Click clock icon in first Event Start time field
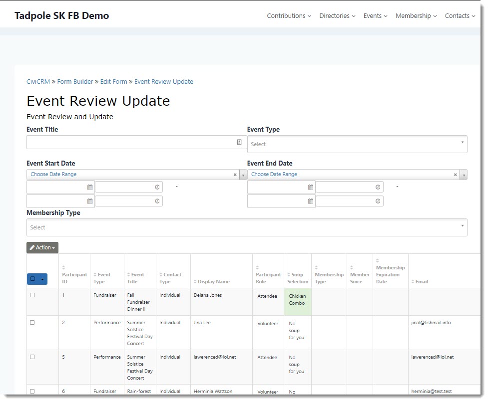The height and width of the screenshot is (402, 488). pos(157,187)
